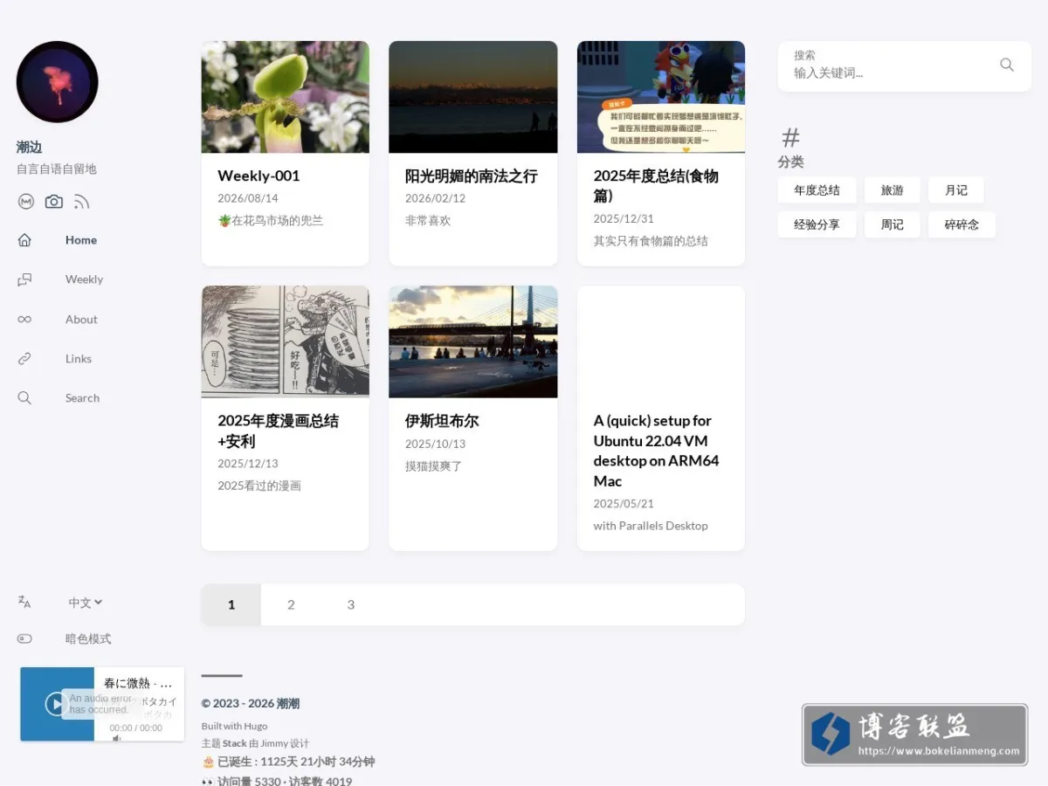This screenshot has width=1048, height=786.
Task: Select the 周记 category tag
Action: [892, 224]
